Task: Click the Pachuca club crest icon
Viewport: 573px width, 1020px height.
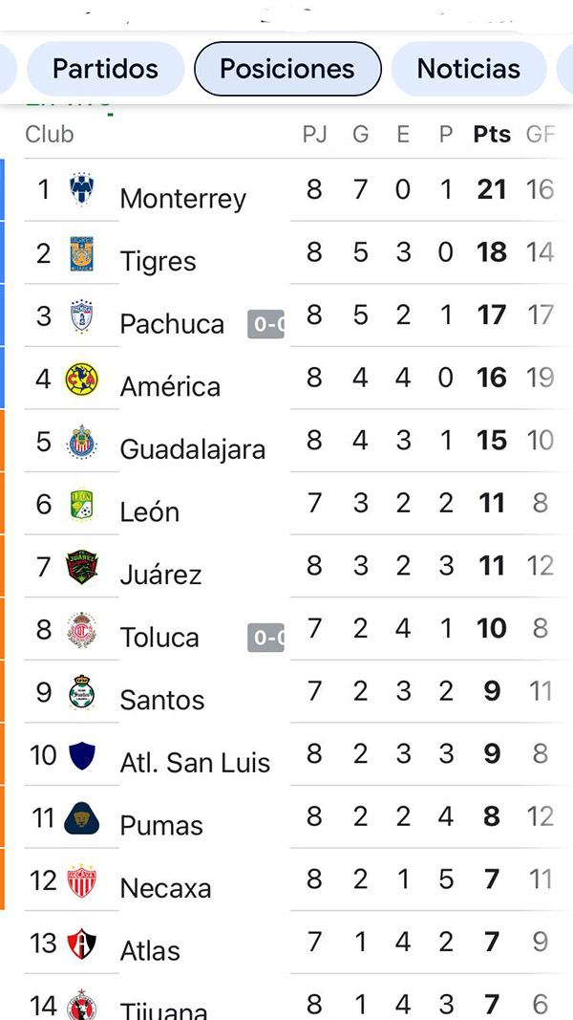Action: click(82, 315)
